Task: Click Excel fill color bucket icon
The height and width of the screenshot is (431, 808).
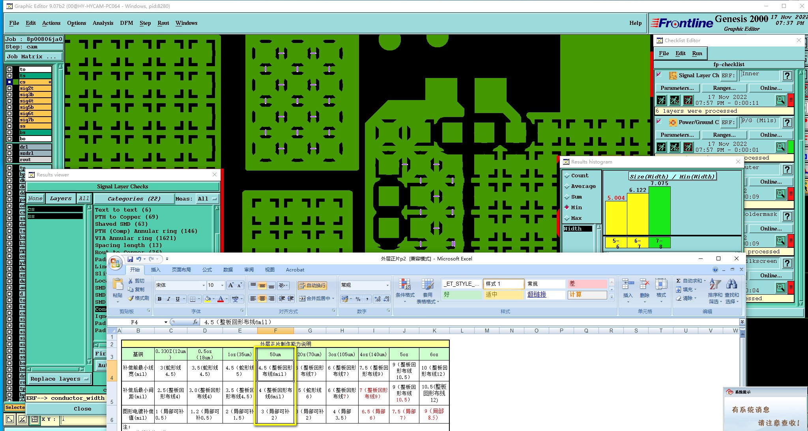Action: point(208,299)
